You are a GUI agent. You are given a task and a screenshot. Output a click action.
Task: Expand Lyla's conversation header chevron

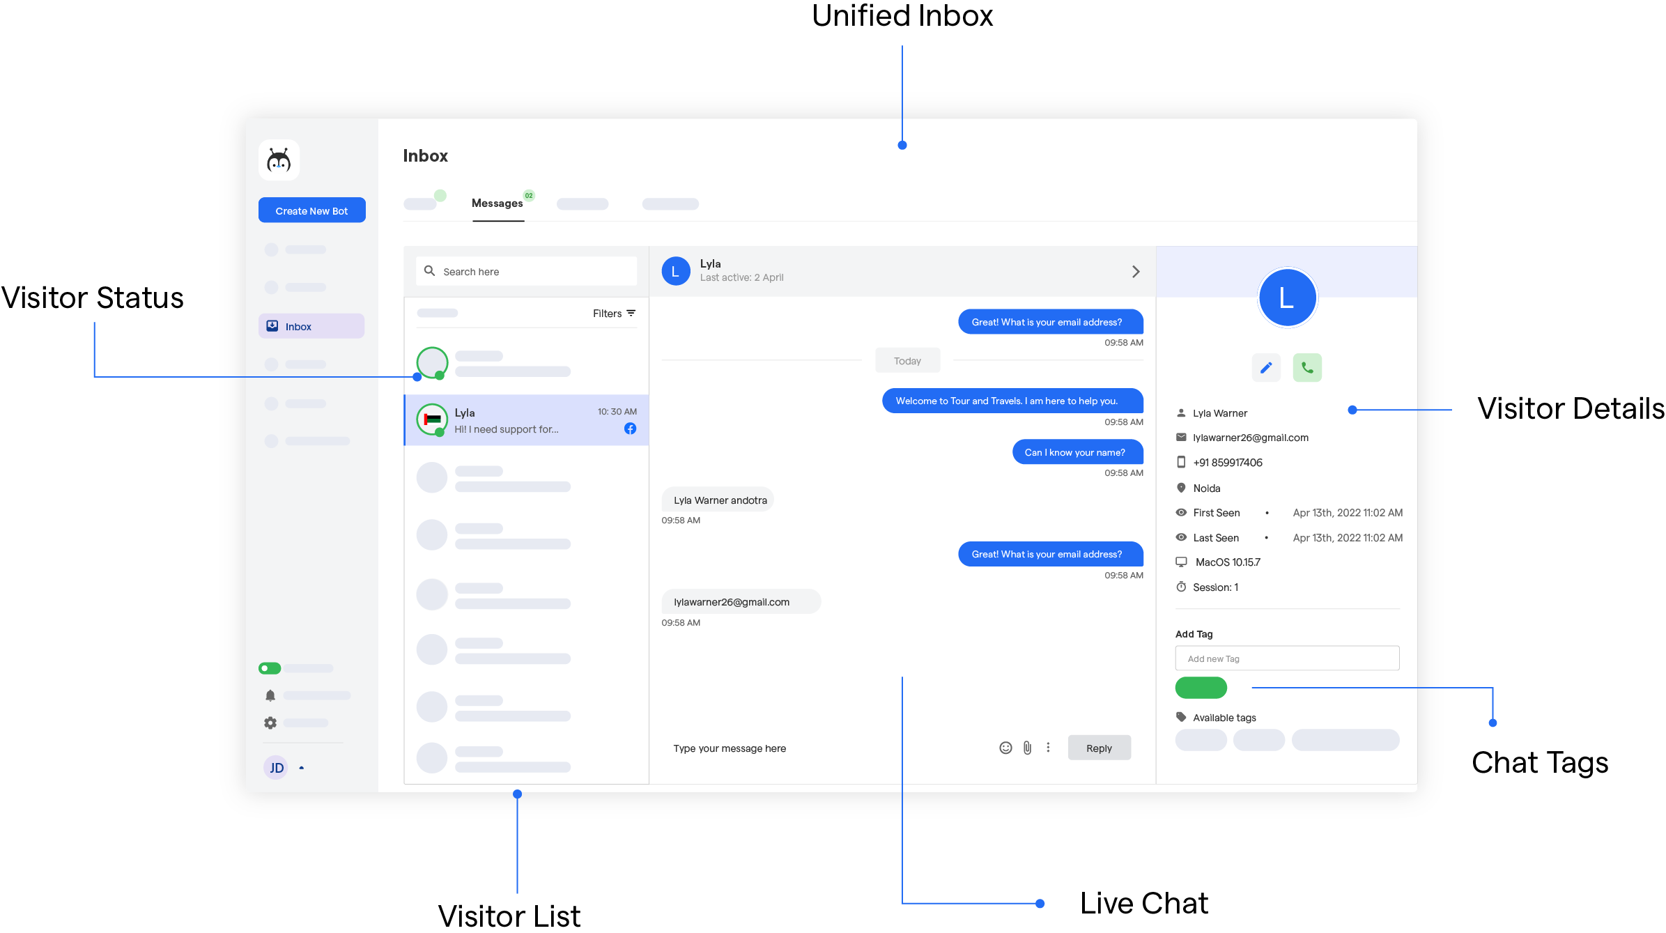[x=1136, y=271]
